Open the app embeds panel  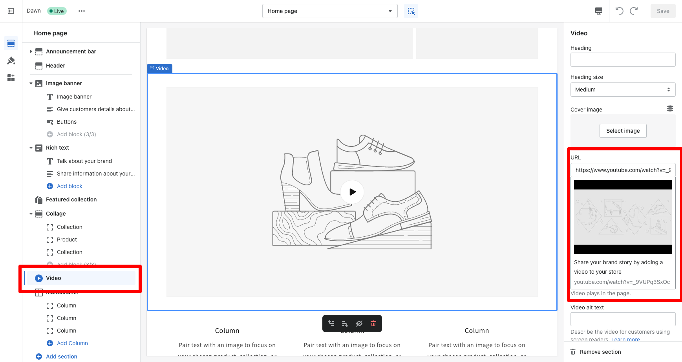tap(11, 78)
